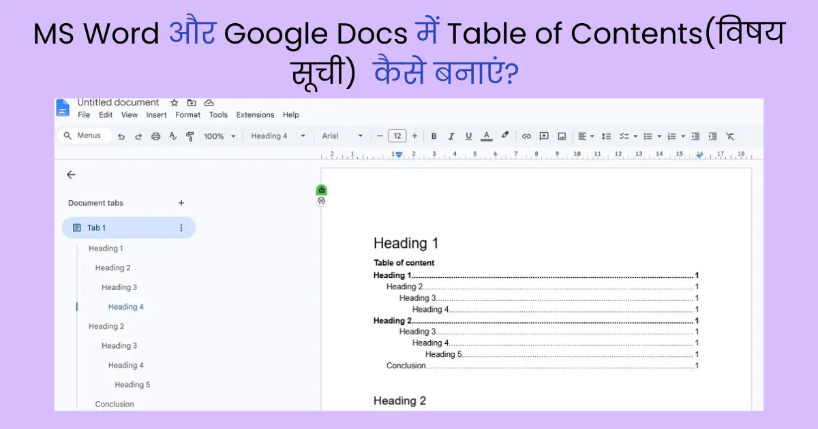This screenshot has height=429, width=818.
Task: Click the numbered list icon
Action: tap(671, 136)
